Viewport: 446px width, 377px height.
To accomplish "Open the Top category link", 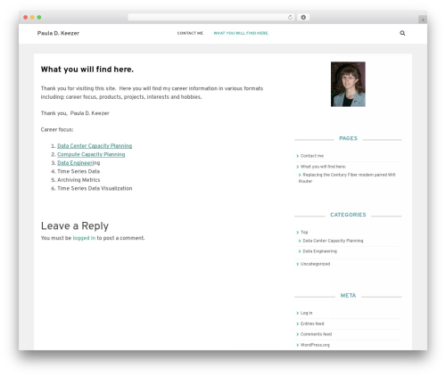I will 304,232.
